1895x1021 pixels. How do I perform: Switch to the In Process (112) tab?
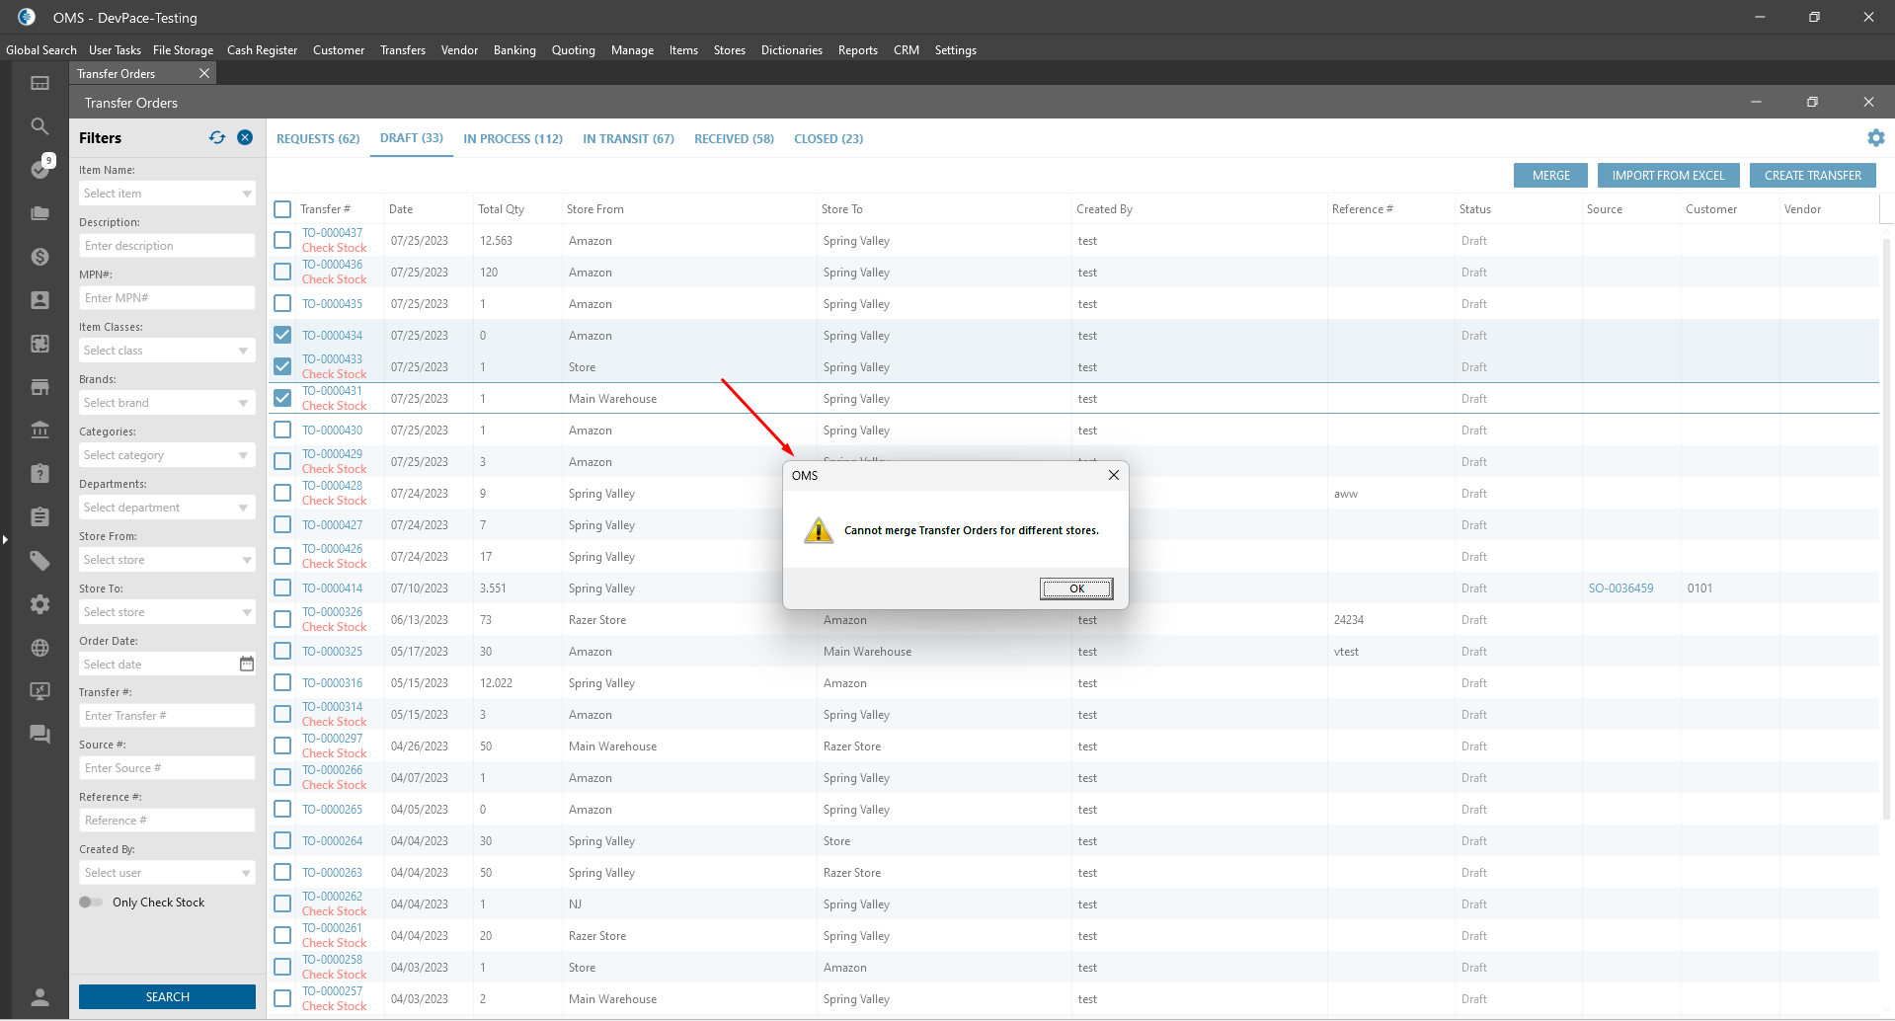(x=513, y=139)
